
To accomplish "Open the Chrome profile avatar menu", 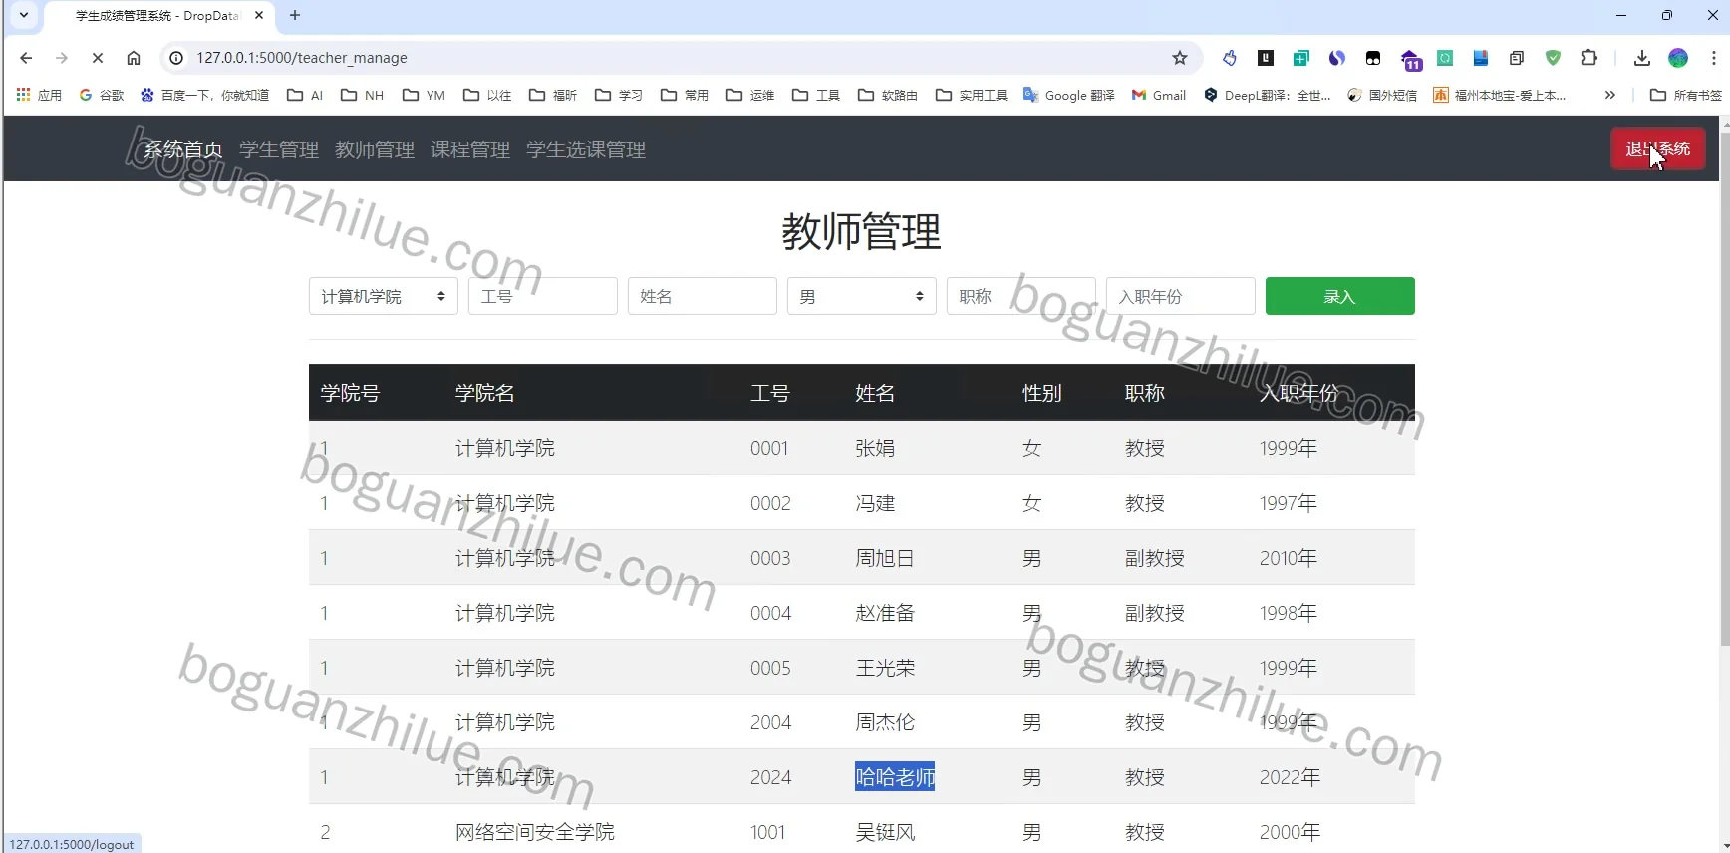I will click(x=1678, y=58).
